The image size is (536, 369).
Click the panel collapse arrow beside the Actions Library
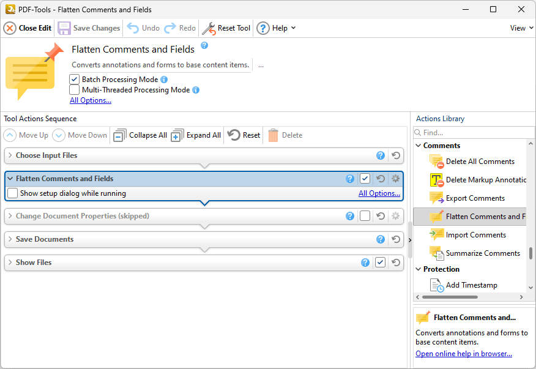[x=410, y=240]
